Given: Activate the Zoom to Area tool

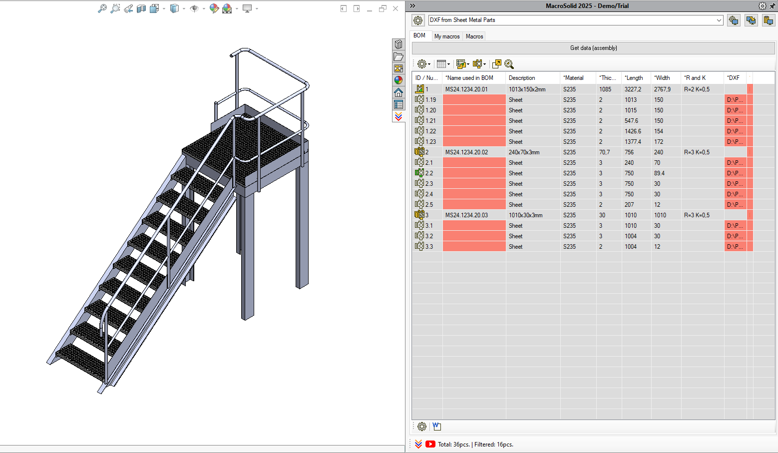Looking at the screenshot, I should [x=115, y=8].
